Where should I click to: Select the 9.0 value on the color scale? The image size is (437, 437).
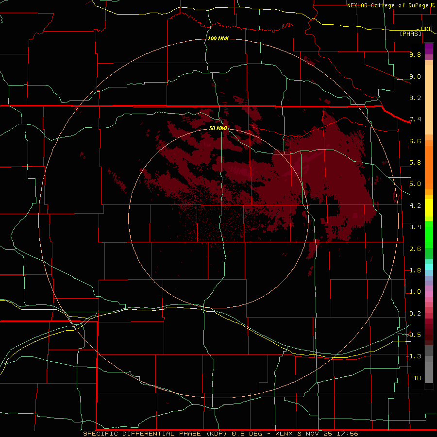coord(415,76)
